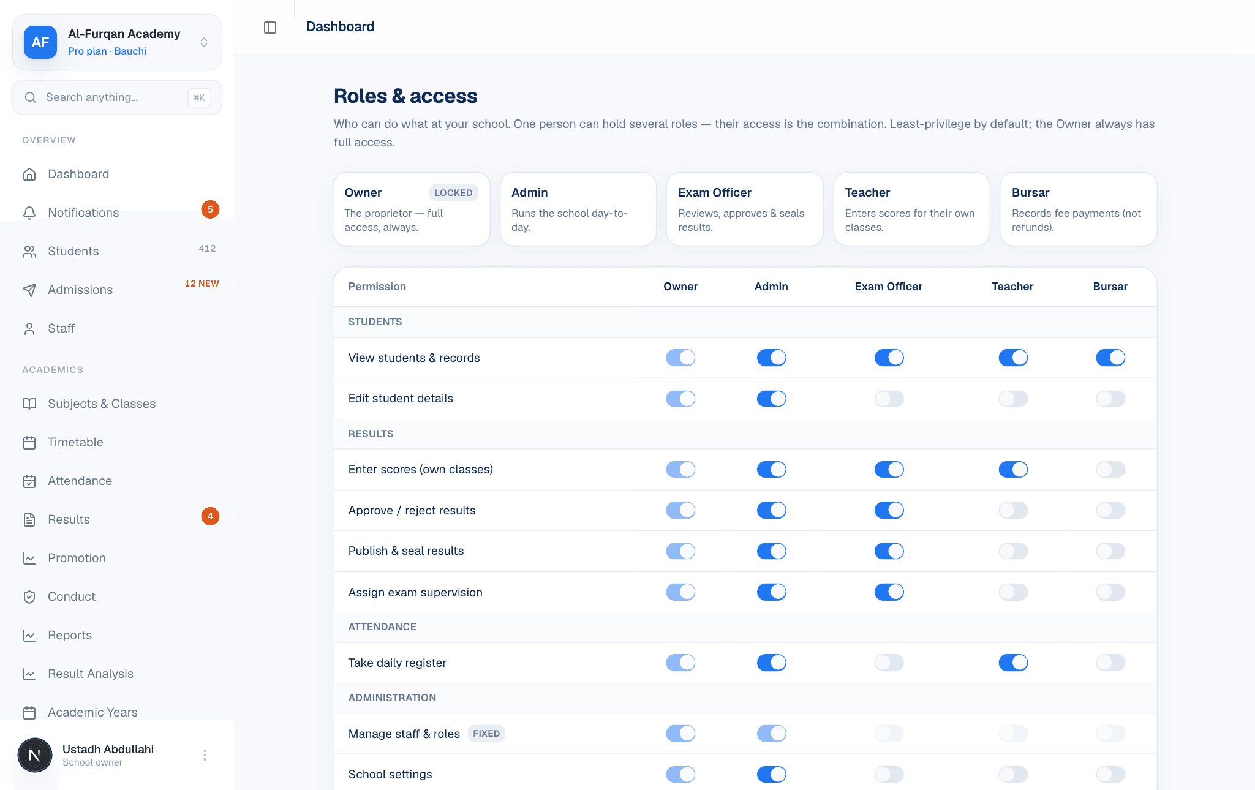Disable Exam Officer Publish & seal results
This screenshot has height=790, width=1255.
point(889,551)
